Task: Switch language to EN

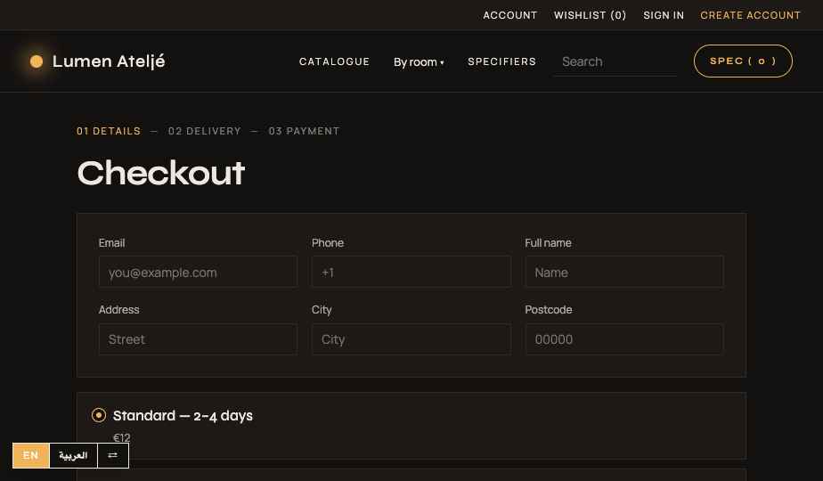Action: coord(31,455)
